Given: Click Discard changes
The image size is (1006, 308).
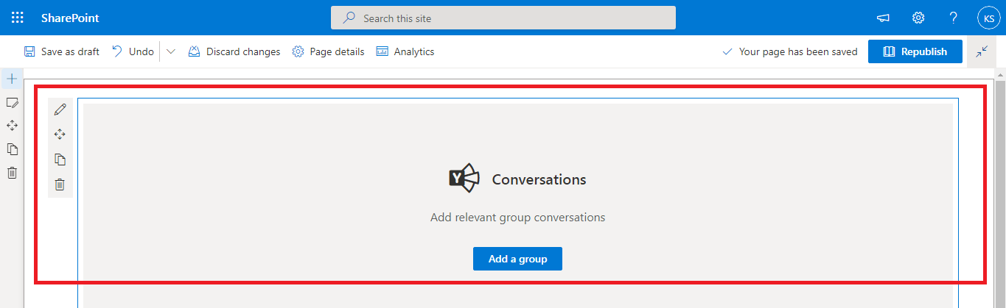Looking at the screenshot, I should (x=234, y=51).
